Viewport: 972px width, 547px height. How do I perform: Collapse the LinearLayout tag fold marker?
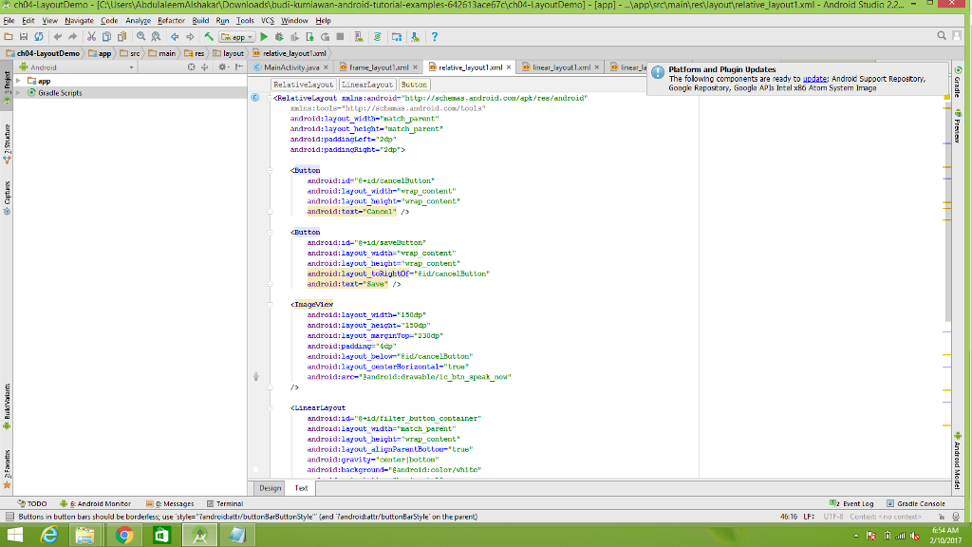point(271,408)
